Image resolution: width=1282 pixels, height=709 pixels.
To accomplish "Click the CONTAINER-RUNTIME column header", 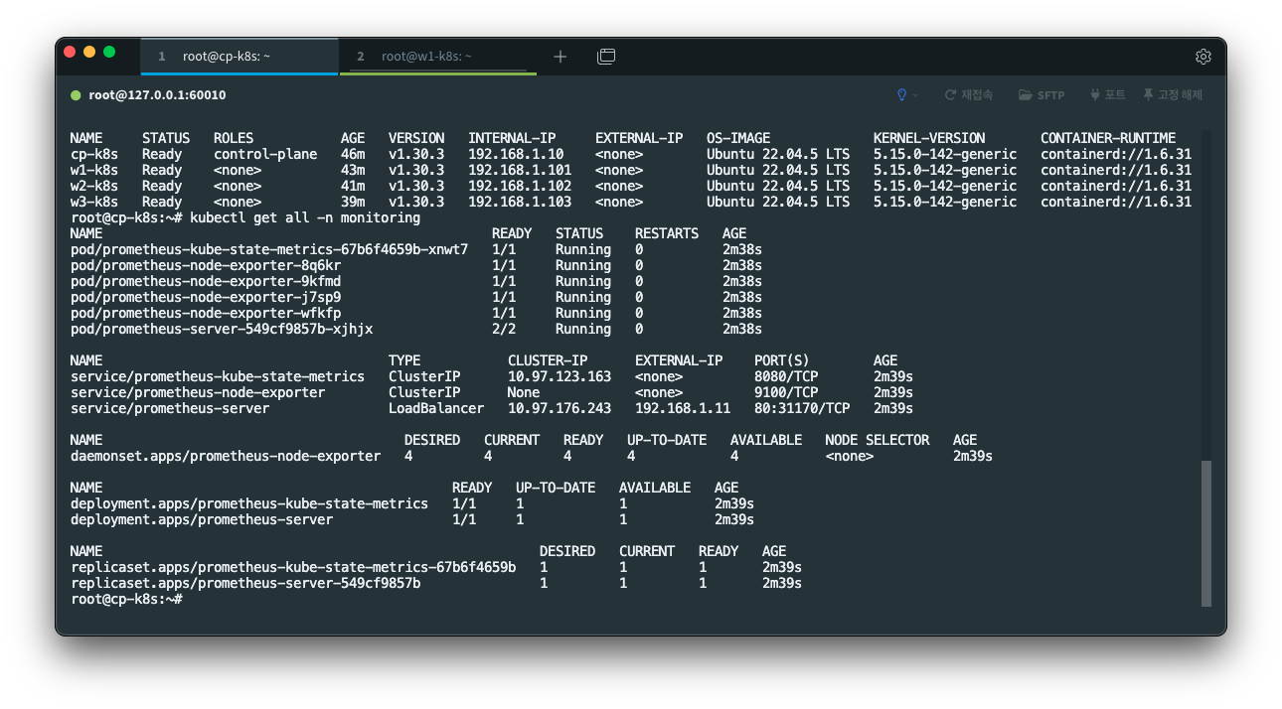I will 1108,138.
